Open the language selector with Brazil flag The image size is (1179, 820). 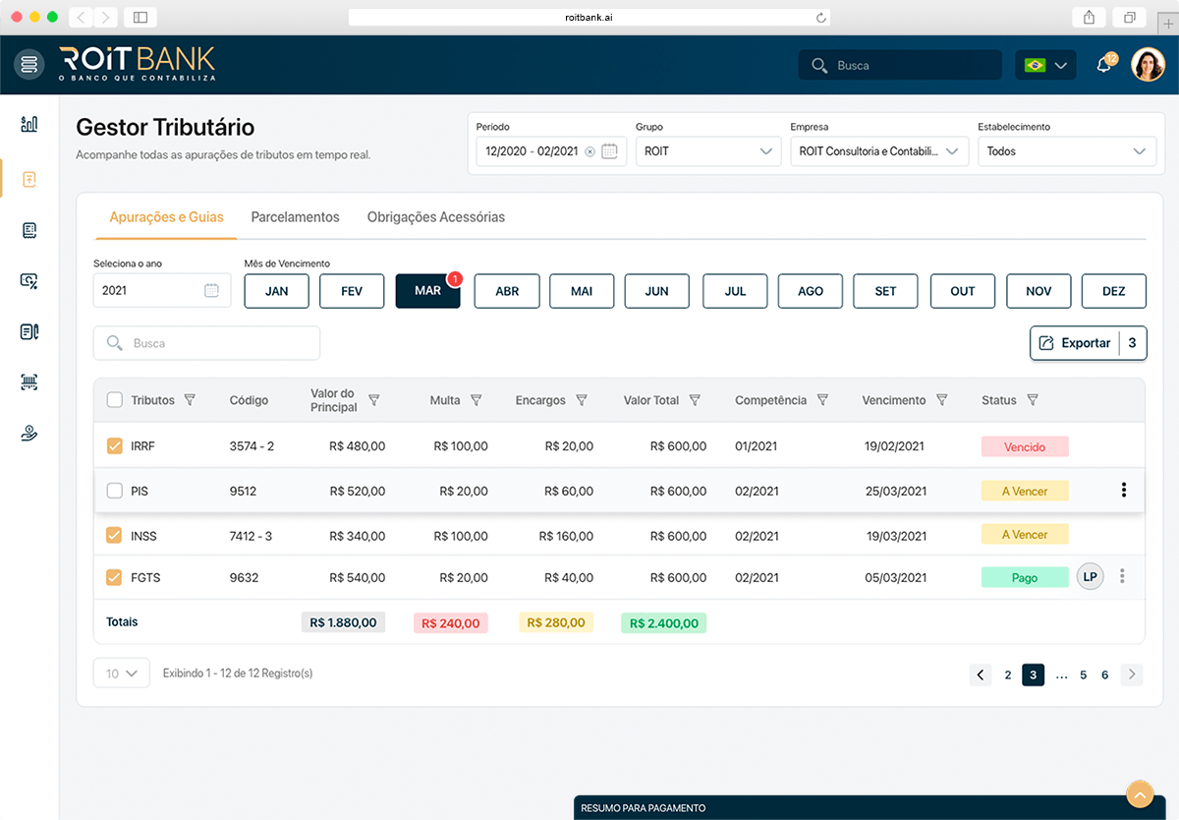[x=1045, y=66]
